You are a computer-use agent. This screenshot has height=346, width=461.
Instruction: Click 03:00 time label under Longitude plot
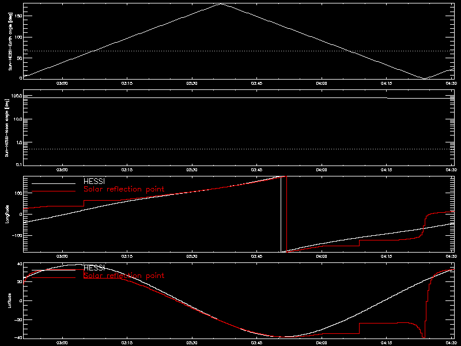click(x=62, y=256)
